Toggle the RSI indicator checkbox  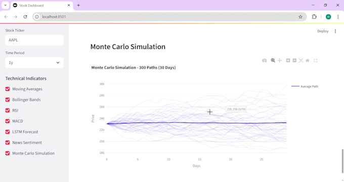8,110
